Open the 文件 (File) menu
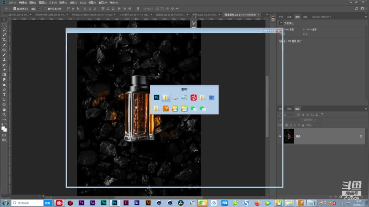The image size is (369, 207). tap(13, 3)
